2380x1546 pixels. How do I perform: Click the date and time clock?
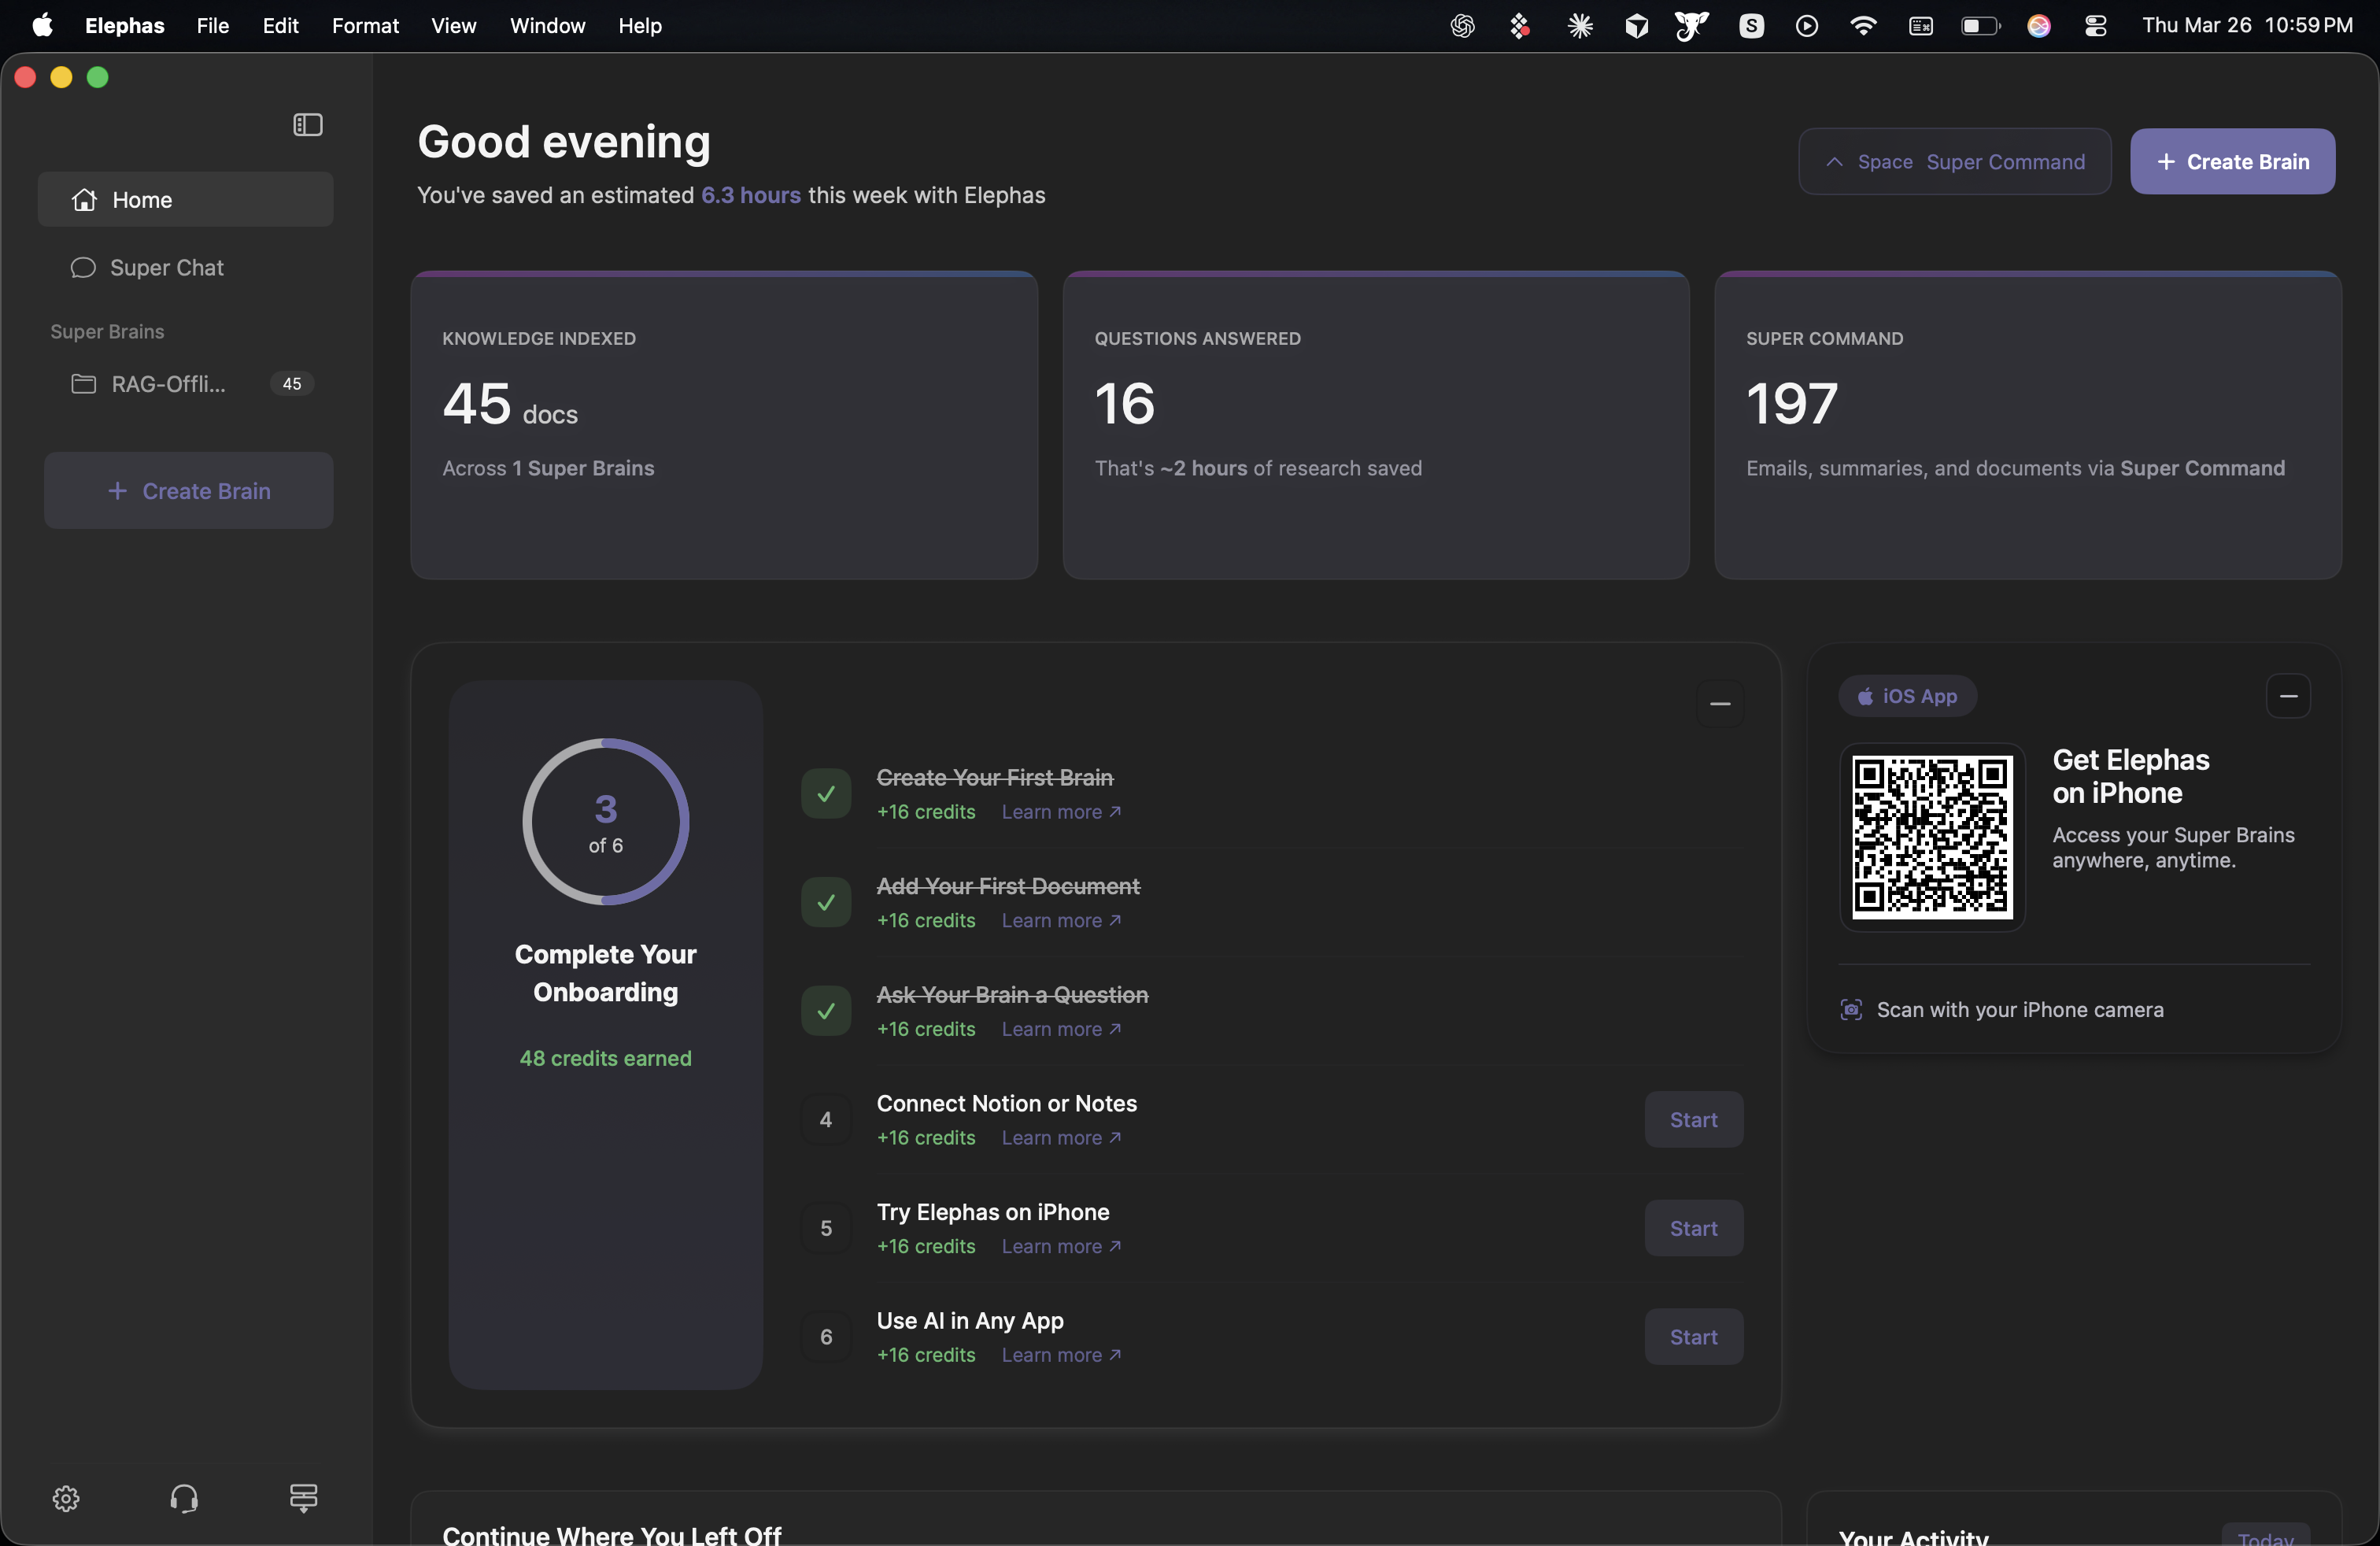(2246, 25)
